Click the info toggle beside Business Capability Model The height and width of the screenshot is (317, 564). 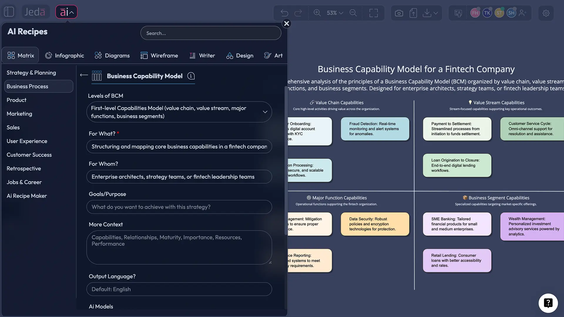191,76
